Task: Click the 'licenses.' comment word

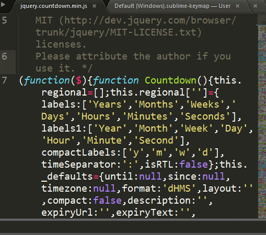Action: 61,44
